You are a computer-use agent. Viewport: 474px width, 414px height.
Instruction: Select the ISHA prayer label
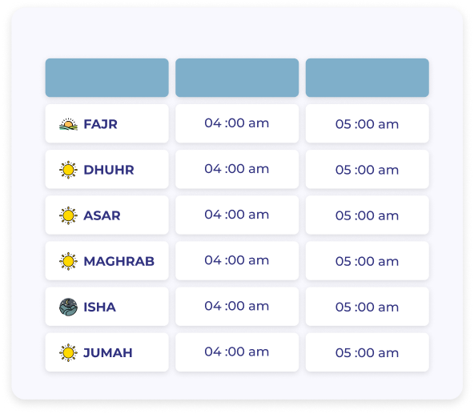point(100,307)
